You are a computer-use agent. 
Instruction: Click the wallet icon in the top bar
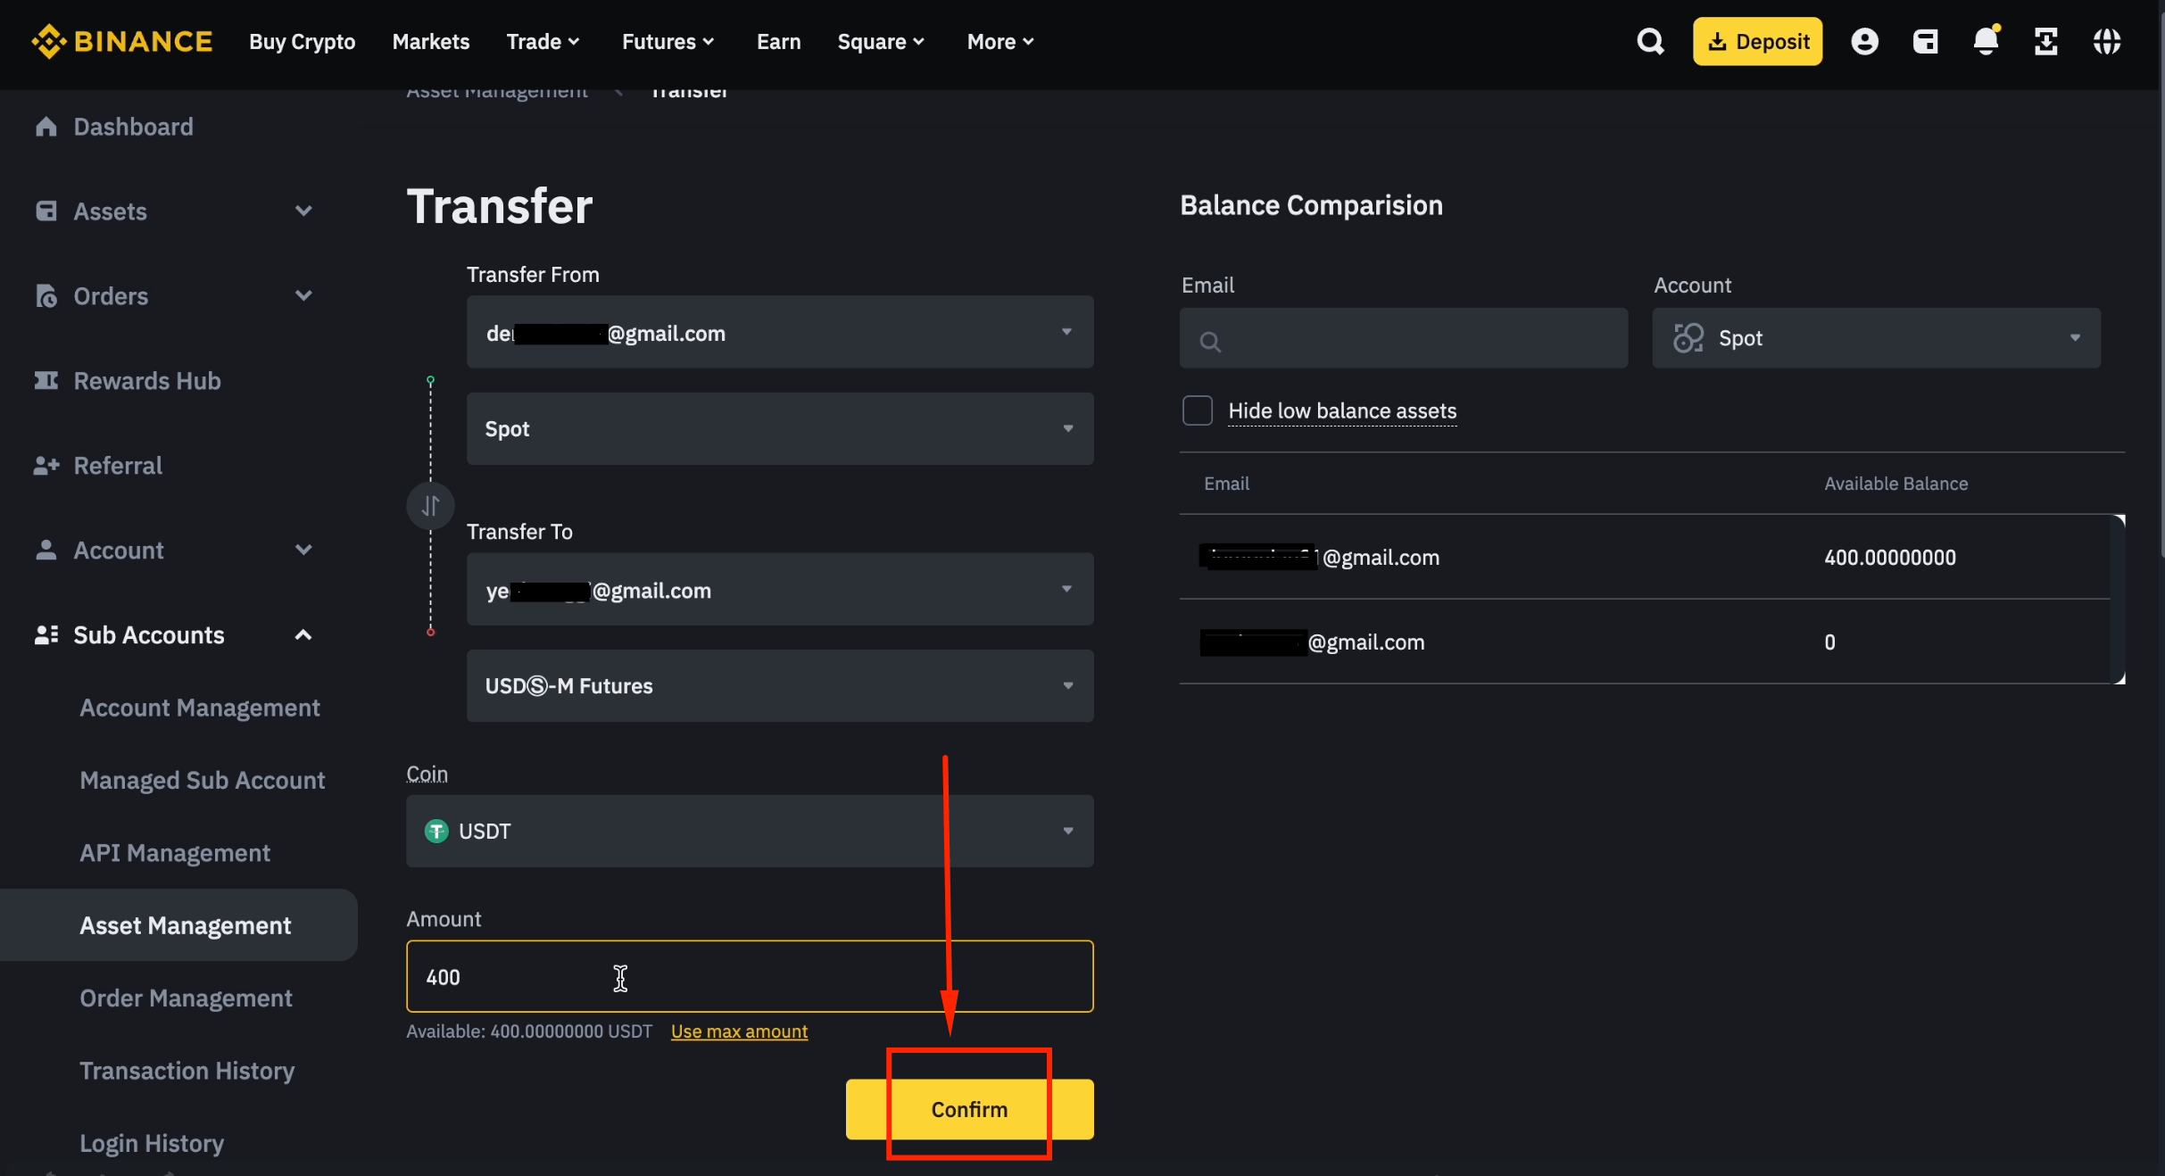tap(1926, 41)
